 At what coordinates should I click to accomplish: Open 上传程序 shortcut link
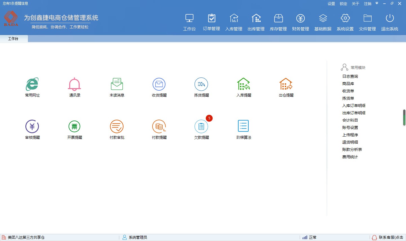click(350, 135)
